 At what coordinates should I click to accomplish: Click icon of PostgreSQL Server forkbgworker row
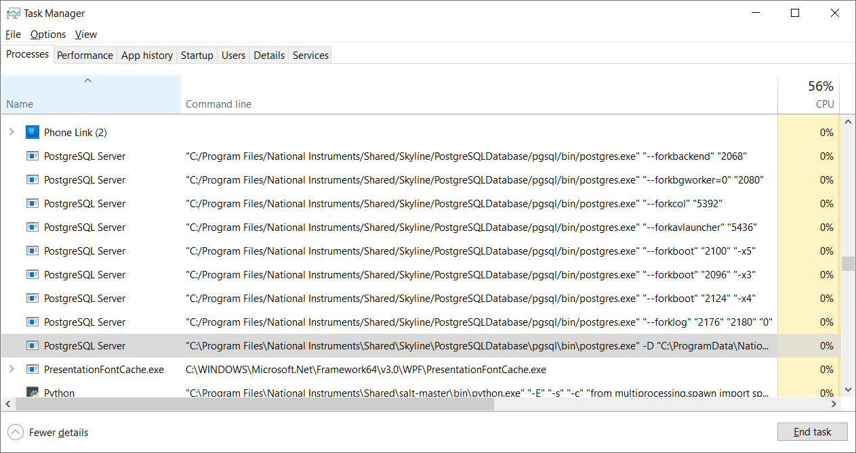33,179
